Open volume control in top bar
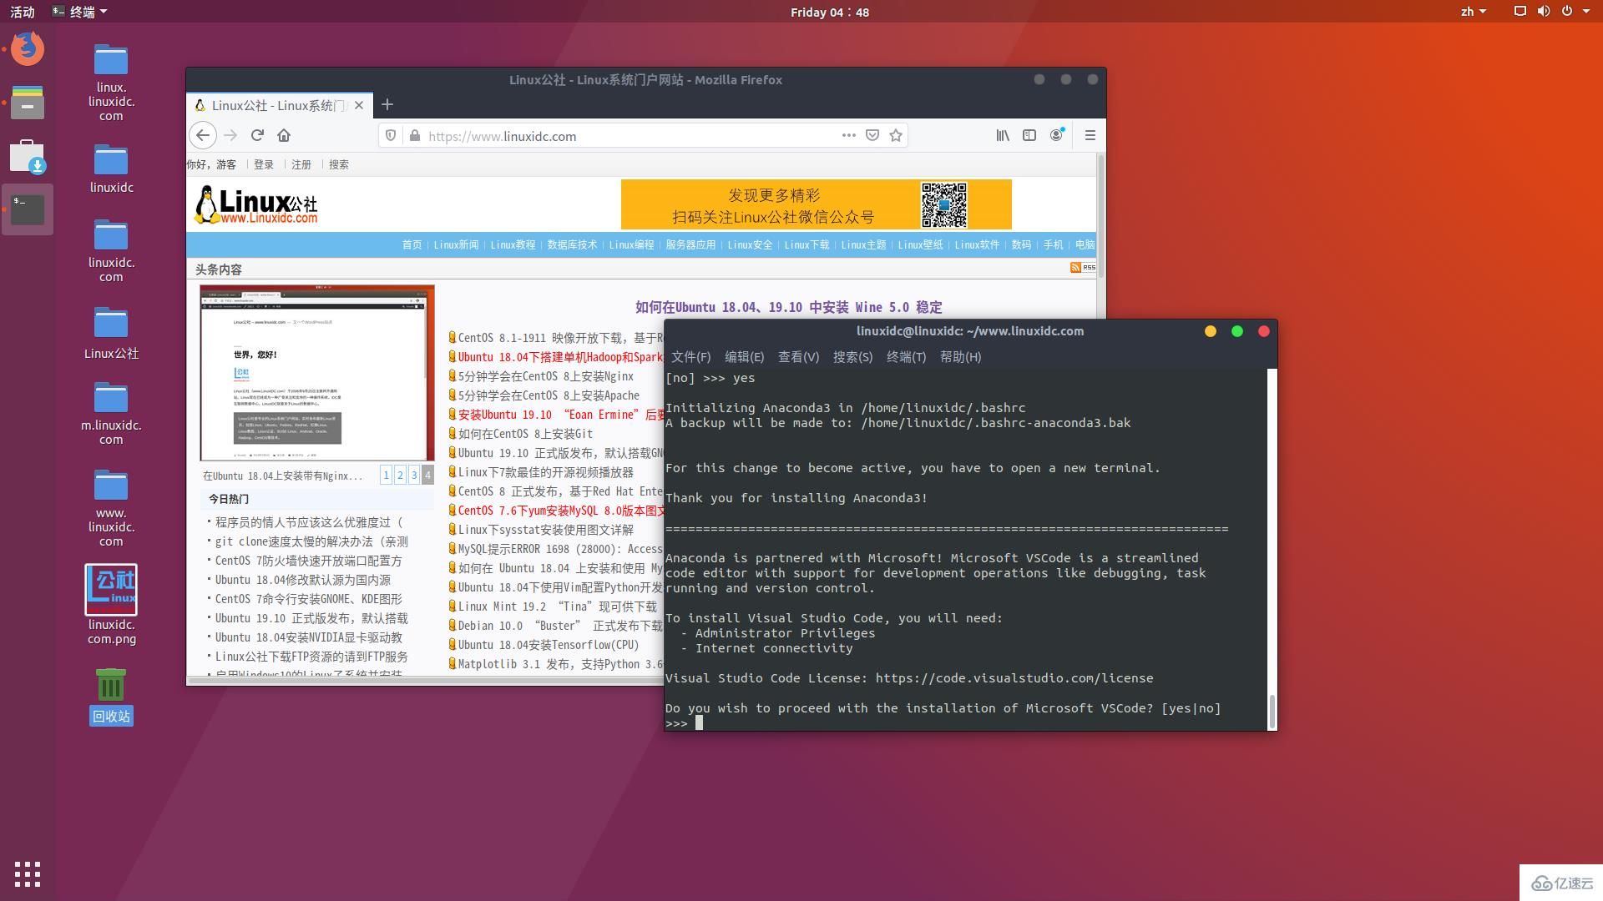1603x901 pixels. coord(1543,12)
